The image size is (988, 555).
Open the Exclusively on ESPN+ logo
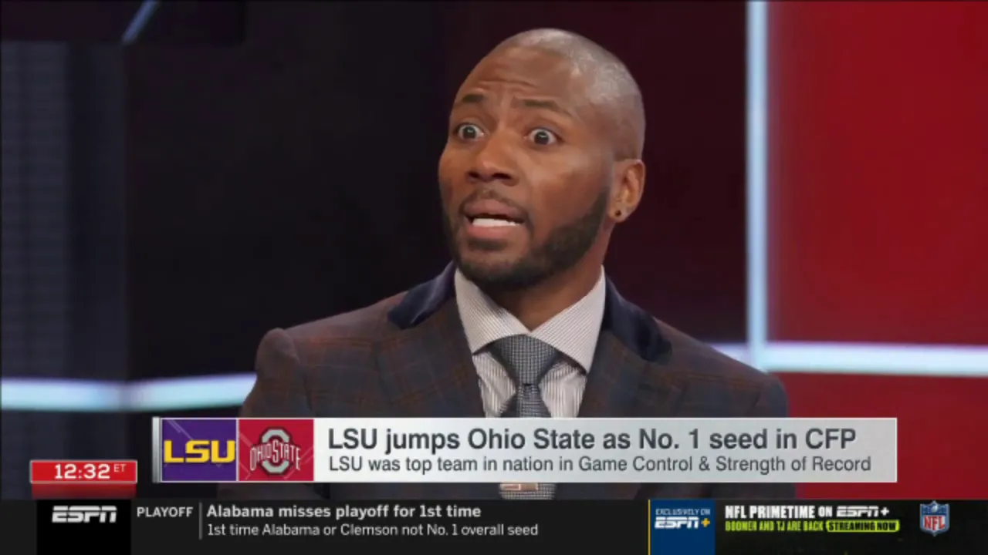pos(682,518)
